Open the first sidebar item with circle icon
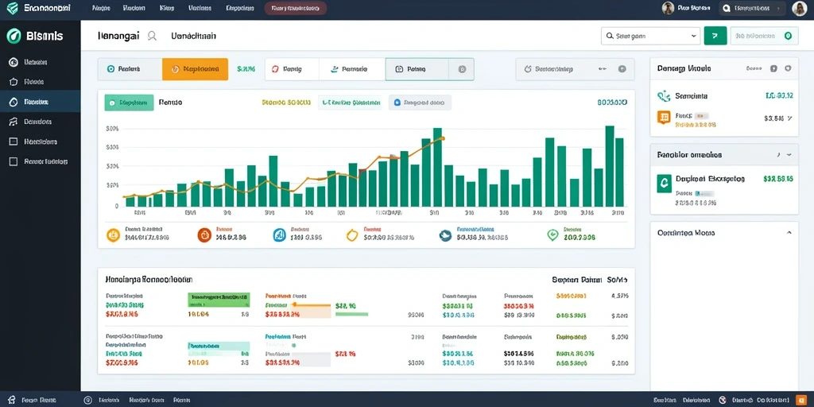 [x=40, y=62]
